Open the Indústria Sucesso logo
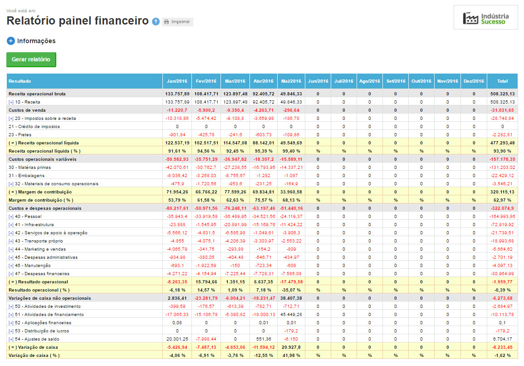This screenshot has height=366, width=524. coord(485,17)
